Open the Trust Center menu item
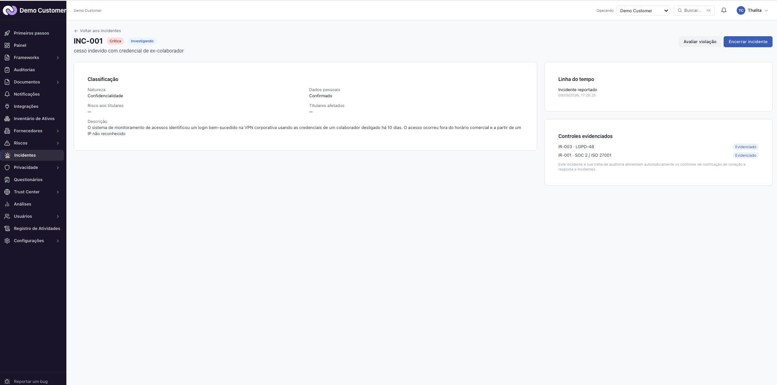The width and height of the screenshot is (777, 385). [33, 192]
